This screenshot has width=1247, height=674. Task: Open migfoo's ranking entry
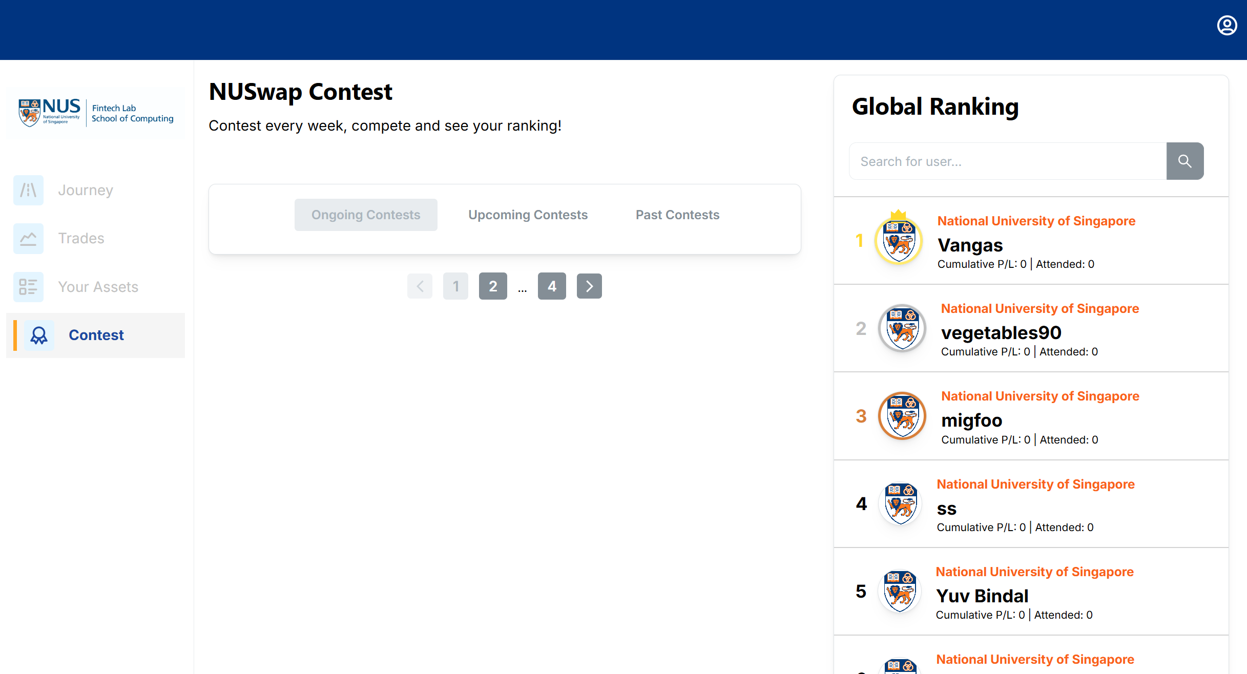click(1031, 416)
